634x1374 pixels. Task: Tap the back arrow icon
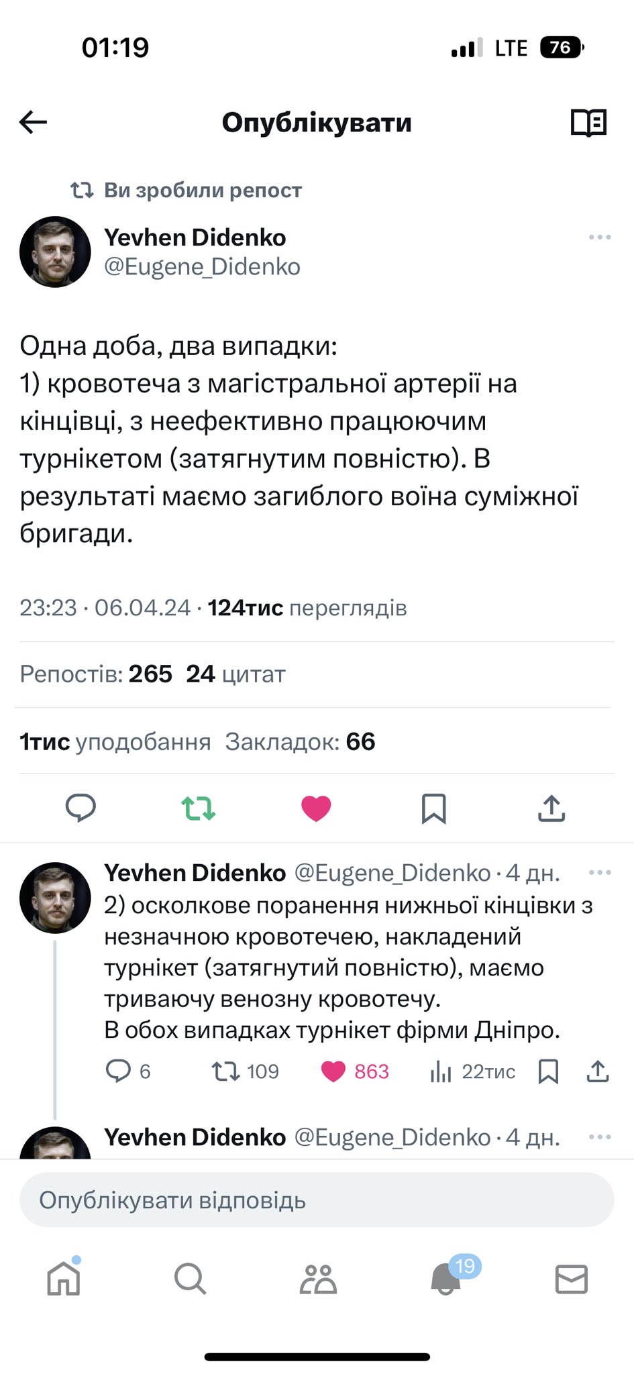point(33,122)
